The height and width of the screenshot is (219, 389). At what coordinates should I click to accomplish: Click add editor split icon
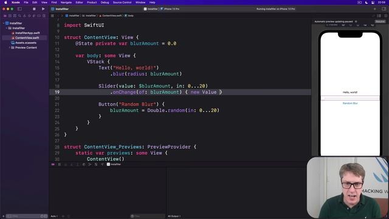[385, 16]
